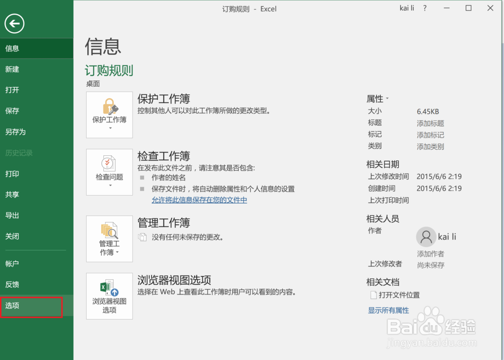Select 打印 in the sidebar
Viewport: 504px width, 360px height.
pyautogui.click(x=37, y=173)
